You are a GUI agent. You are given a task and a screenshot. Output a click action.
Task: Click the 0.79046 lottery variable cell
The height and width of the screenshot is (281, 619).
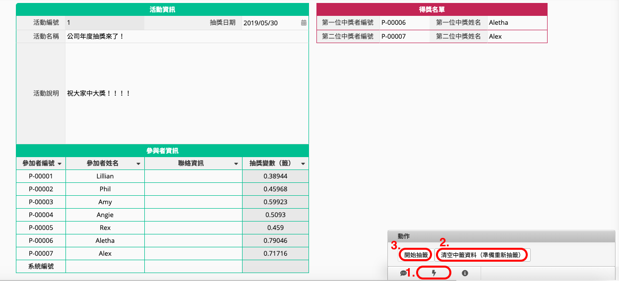(x=275, y=241)
